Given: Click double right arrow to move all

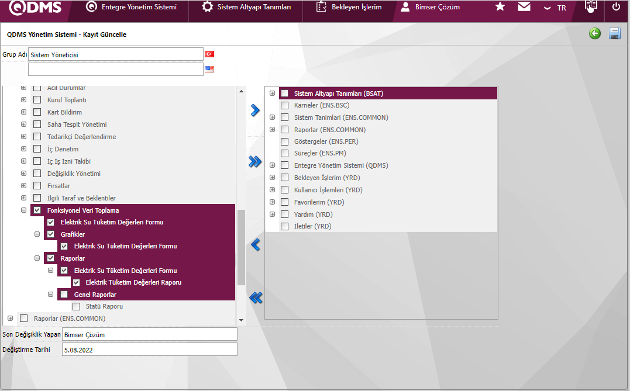Looking at the screenshot, I should 255,162.
